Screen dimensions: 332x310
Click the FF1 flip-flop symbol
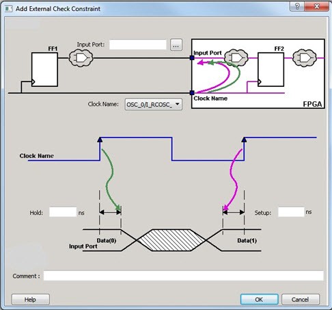tap(44, 69)
